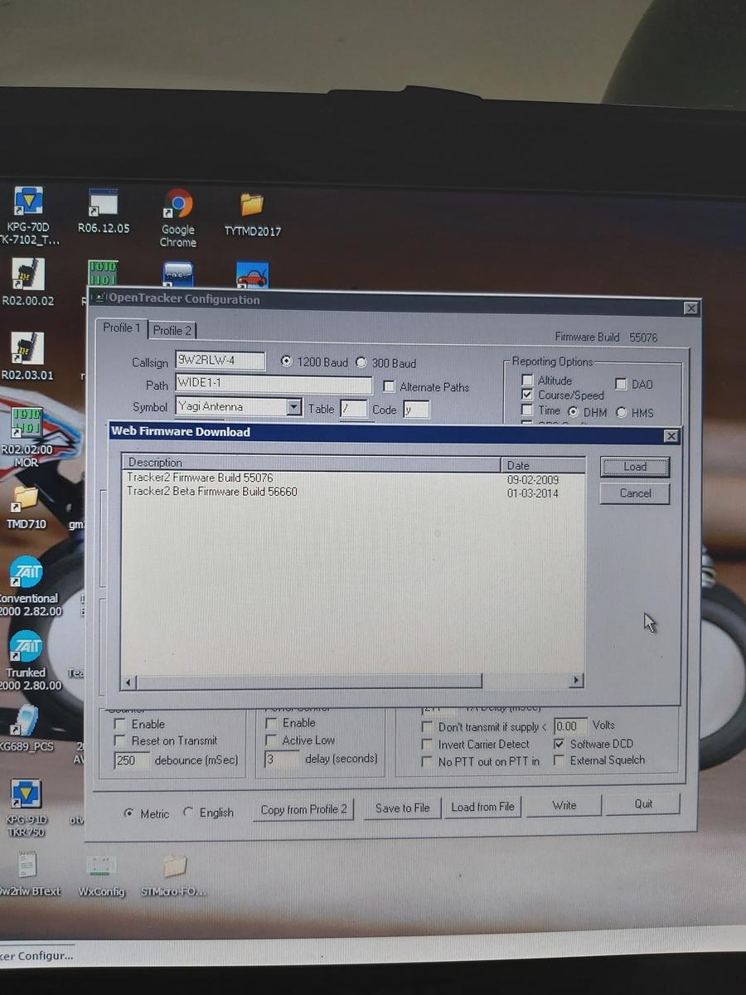Open the TYTMD2017 folder

point(252,214)
